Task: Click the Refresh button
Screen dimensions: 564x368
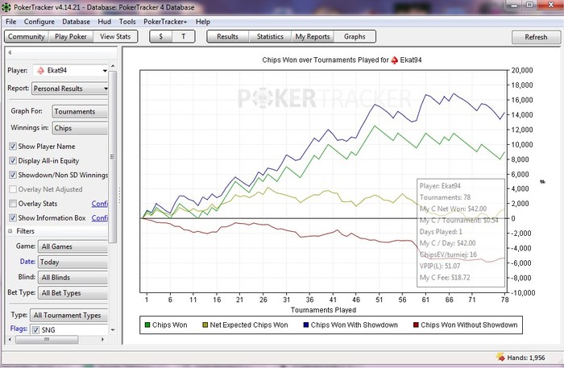Action: pos(536,37)
